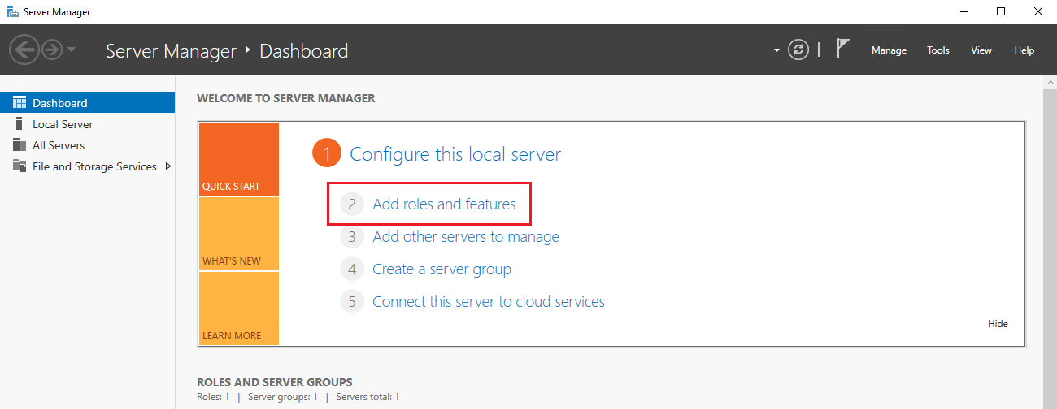Click the back navigation arrow
This screenshot has width=1057, height=409.
(x=24, y=50)
